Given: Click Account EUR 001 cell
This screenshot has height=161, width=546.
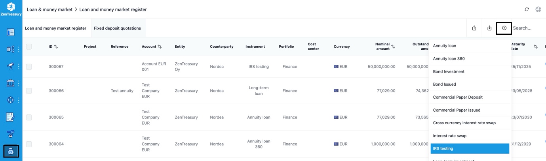Looking at the screenshot, I should click(x=154, y=67).
